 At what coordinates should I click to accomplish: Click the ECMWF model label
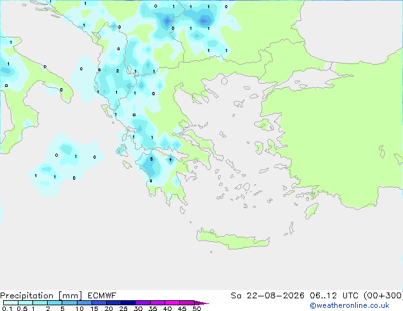[102, 296]
